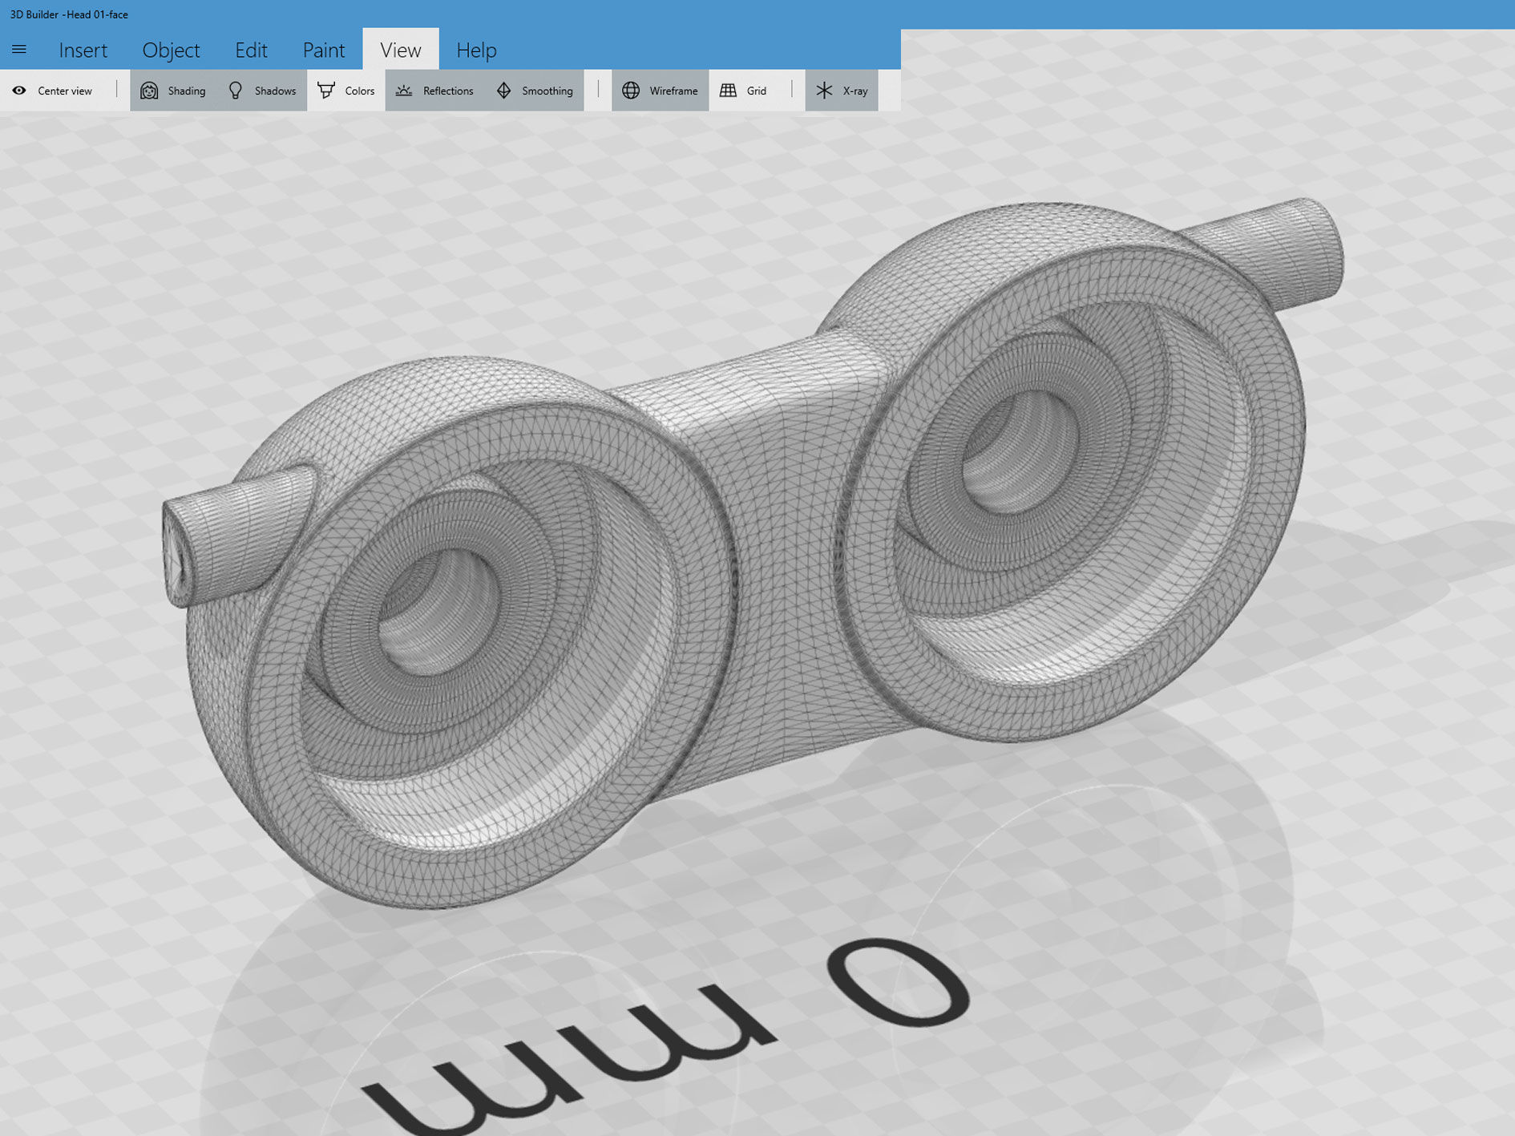This screenshot has width=1515, height=1136.
Task: Open the Help tab
Action: pos(476,50)
